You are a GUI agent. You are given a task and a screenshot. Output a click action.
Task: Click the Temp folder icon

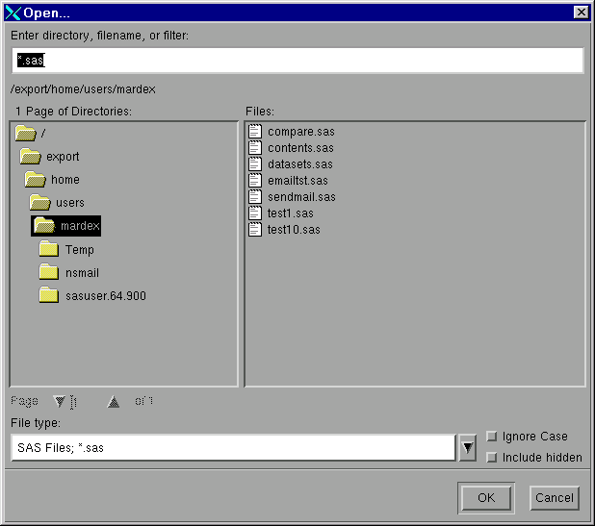[x=49, y=249]
